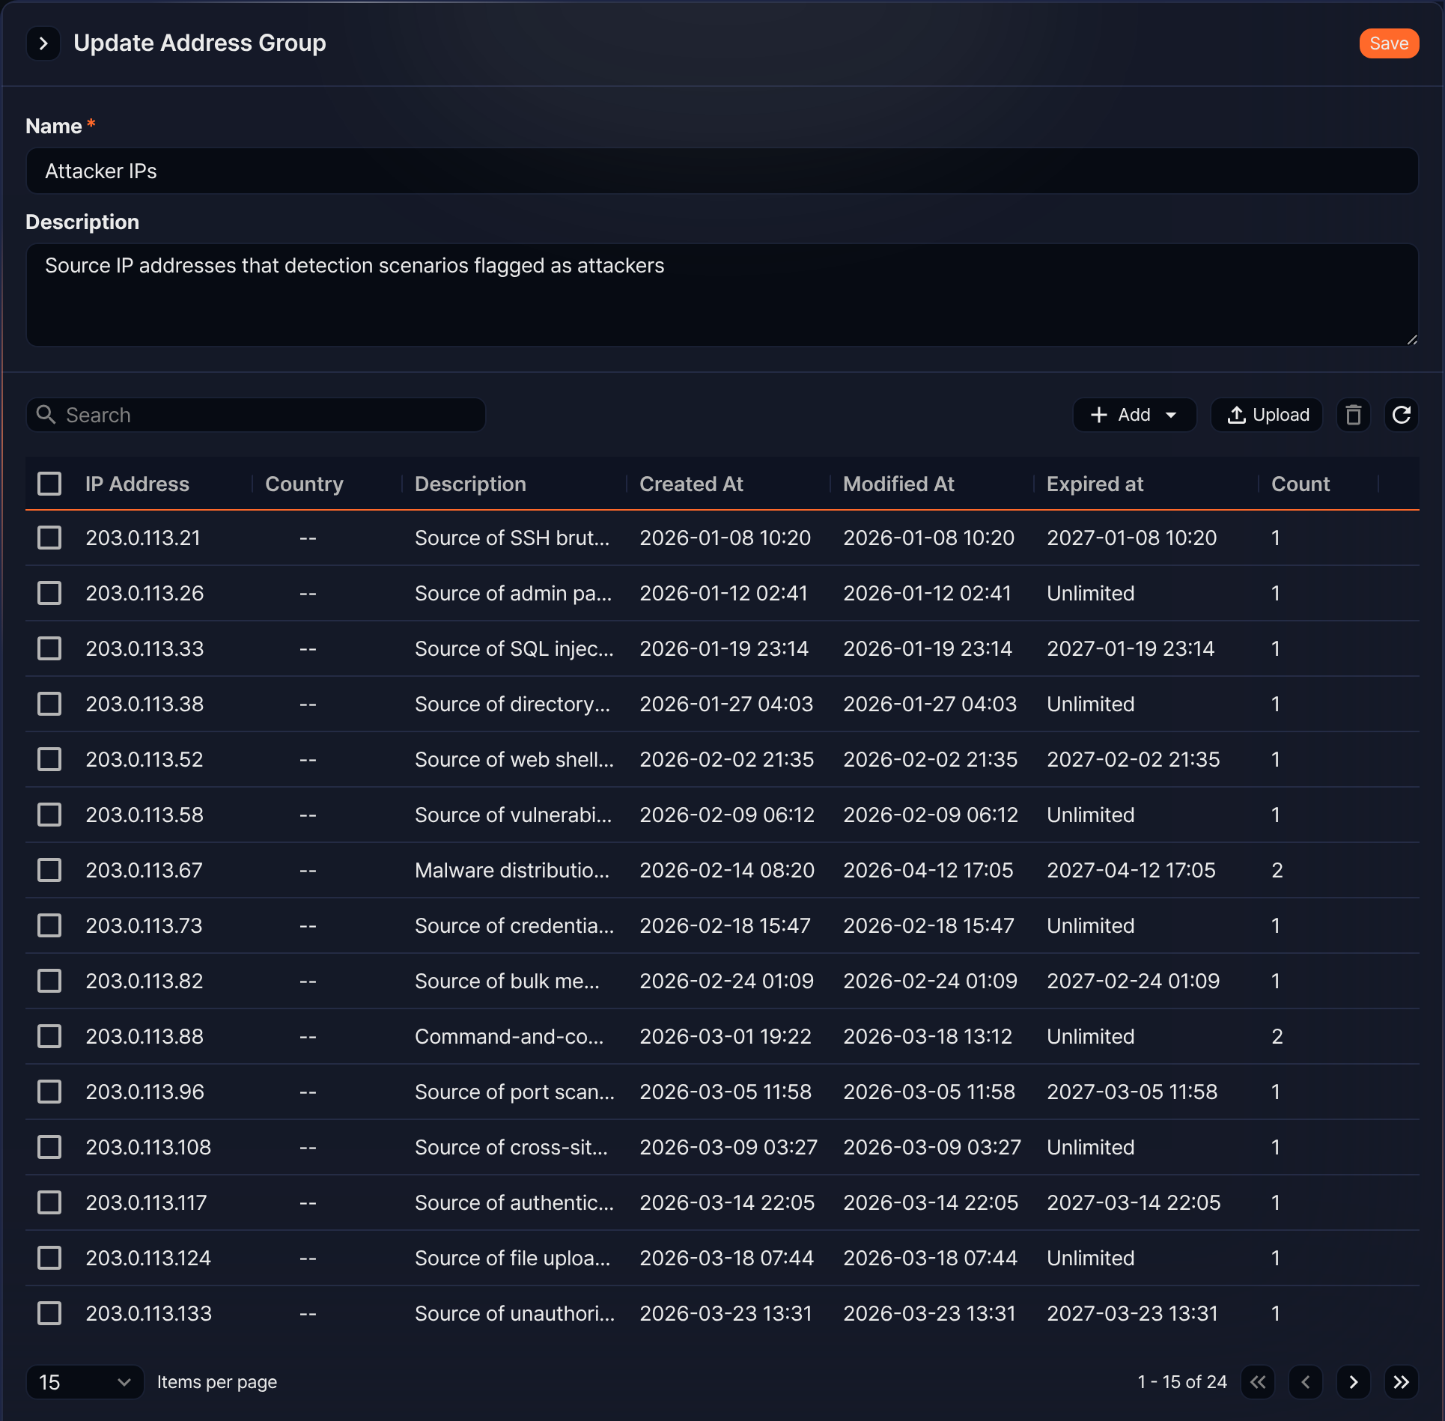Toggle the select-all header checkbox

click(49, 484)
